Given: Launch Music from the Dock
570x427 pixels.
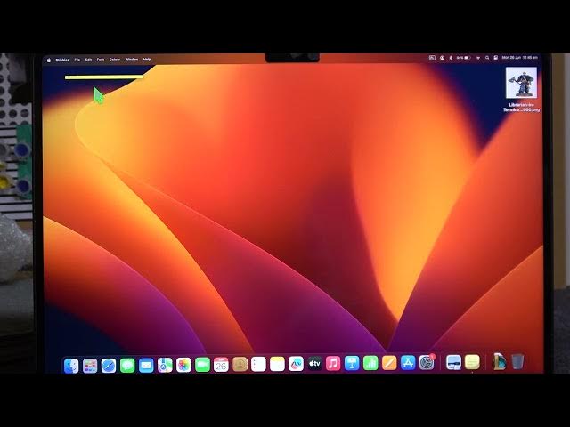Looking at the screenshot, I should 333,364.
